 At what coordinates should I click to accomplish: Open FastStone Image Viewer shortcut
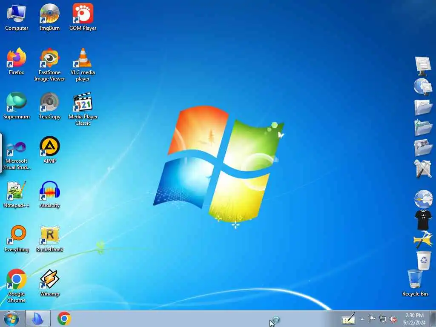click(x=49, y=65)
